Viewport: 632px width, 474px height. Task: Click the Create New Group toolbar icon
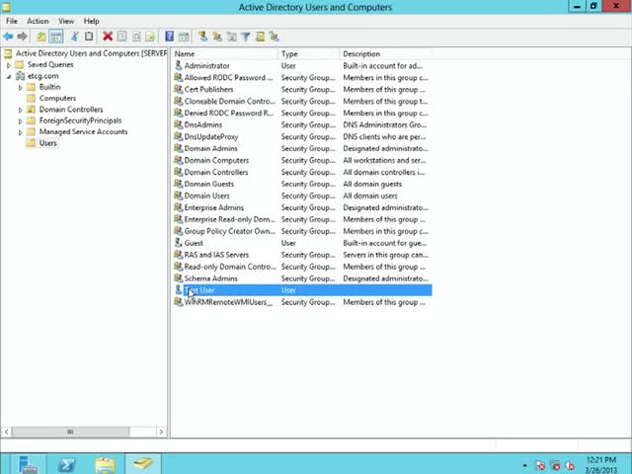[217, 37]
